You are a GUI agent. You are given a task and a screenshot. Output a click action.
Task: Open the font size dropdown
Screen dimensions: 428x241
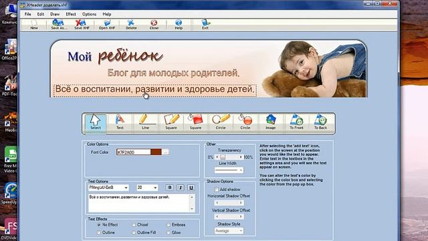click(155, 187)
